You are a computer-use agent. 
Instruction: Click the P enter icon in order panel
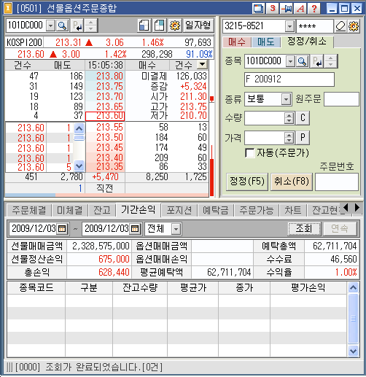[x=317, y=61]
